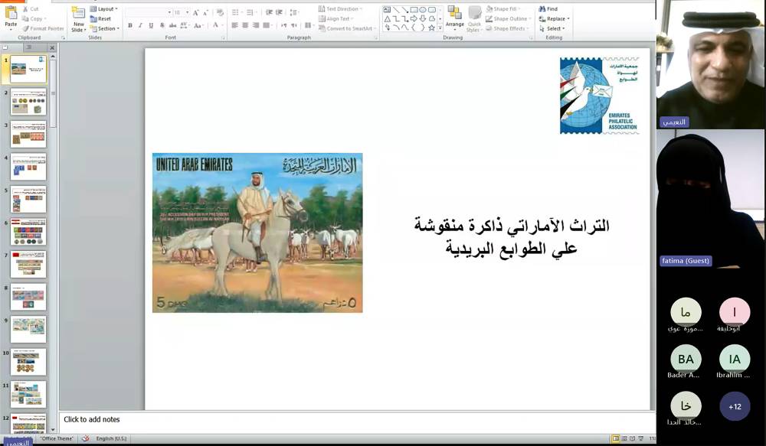Click the Paste icon in Clipboard group

11,15
